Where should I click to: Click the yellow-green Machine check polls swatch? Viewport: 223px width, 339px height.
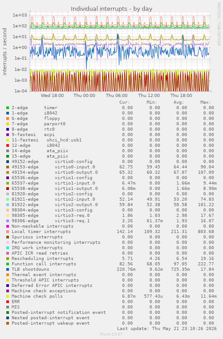pos(8,296)
